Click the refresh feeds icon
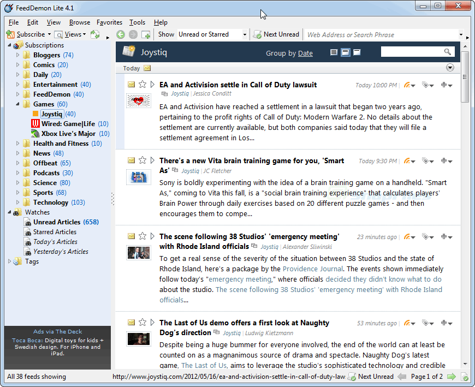 (95, 34)
